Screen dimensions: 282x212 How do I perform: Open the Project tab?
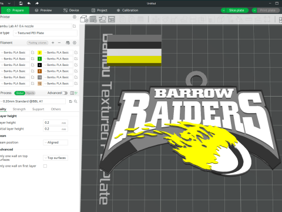pos(99,11)
